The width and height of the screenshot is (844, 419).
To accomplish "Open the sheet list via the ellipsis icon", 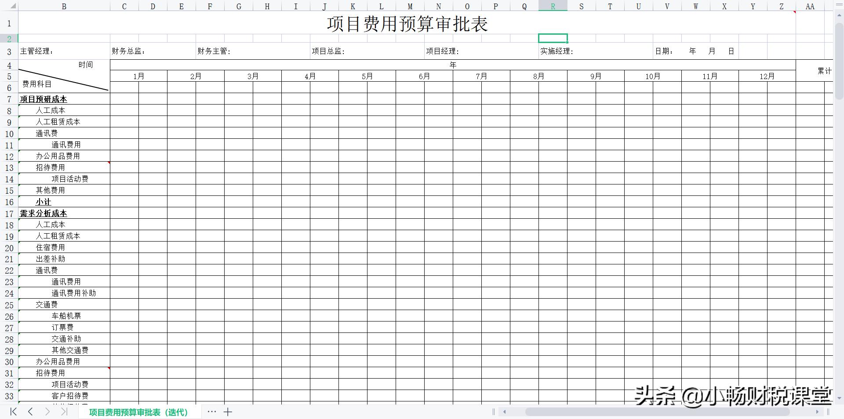I will (212, 412).
